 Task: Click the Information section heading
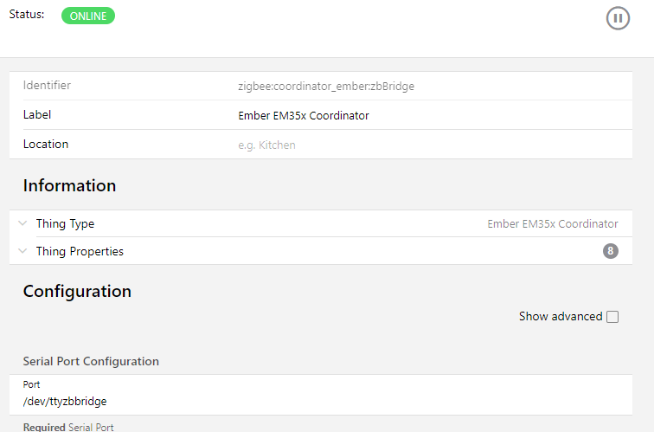point(70,185)
